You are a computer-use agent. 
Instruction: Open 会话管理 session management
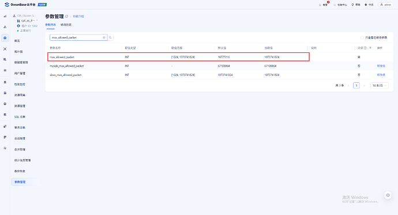click(20, 139)
